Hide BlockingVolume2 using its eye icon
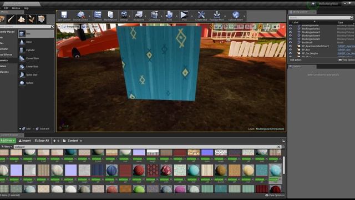This screenshot has height=200, width=355. tap(290, 29)
